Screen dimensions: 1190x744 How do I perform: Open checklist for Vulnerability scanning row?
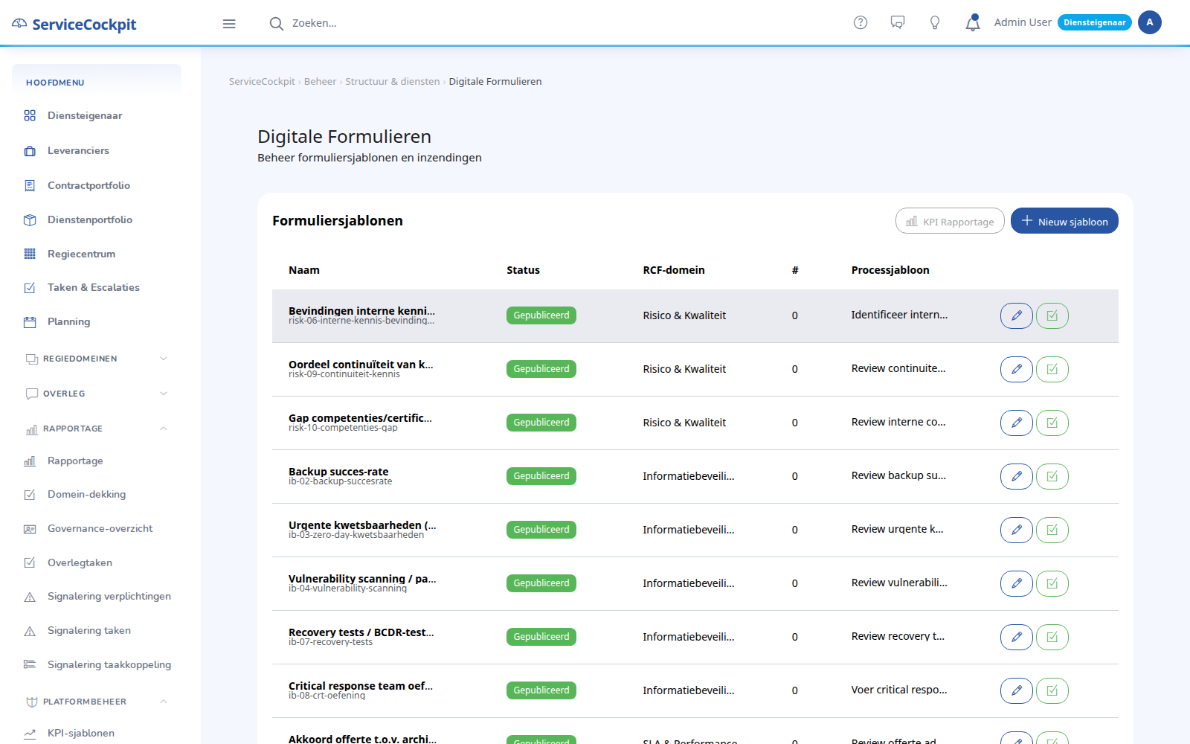(1052, 583)
